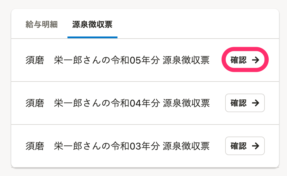Click the arrow icon for 令和03年分
This screenshot has height=176, width=287.
pyautogui.click(x=255, y=146)
